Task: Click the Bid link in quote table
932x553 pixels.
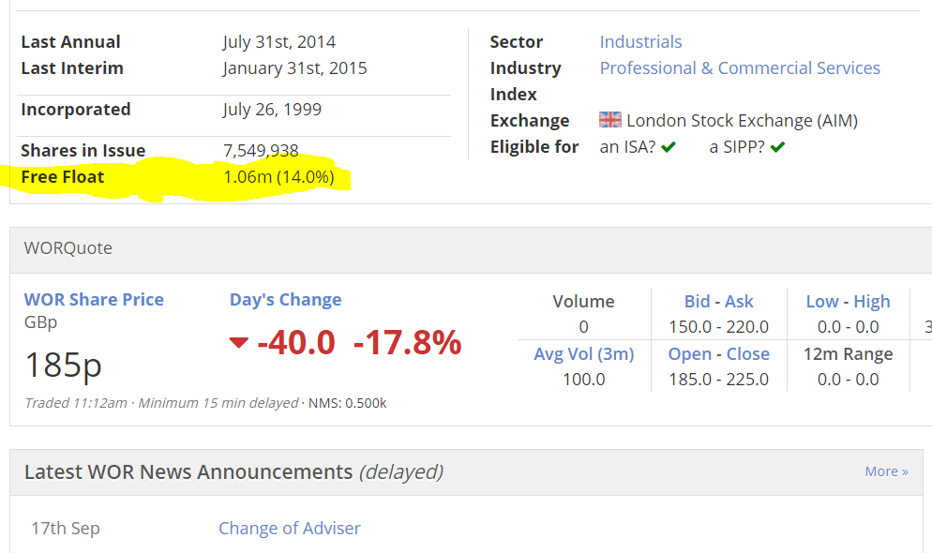Action: [x=698, y=302]
